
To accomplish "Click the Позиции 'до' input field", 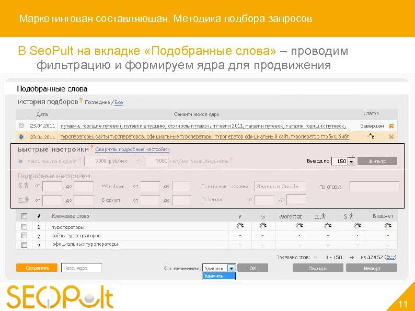I will pos(296,200).
